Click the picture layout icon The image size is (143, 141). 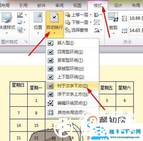[20, 30]
